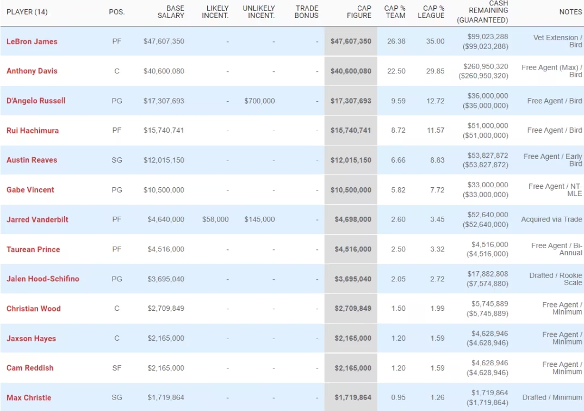Image resolution: width=584 pixels, height=411 pixels.
Task: Select LeBron James cash remaining $99,023,288
Action: tap(488, 36)
